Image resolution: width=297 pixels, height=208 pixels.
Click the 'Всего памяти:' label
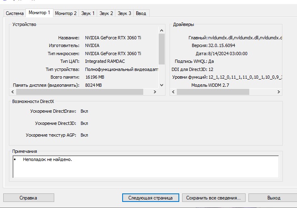pyautogui.click(x=65, y=77)
